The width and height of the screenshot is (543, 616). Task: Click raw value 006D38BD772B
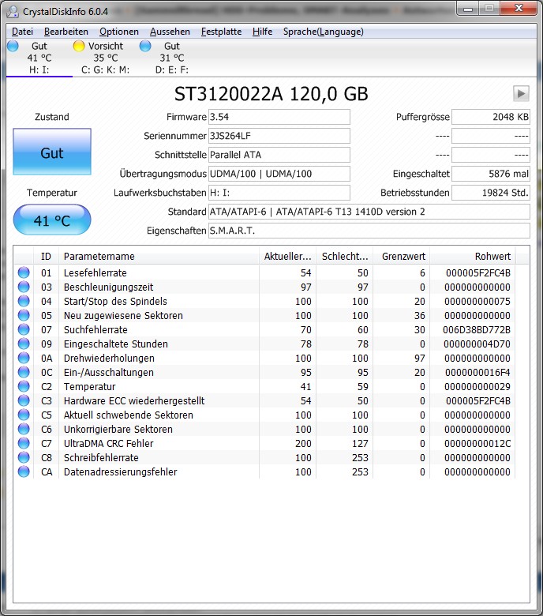(x=477, y=329)
